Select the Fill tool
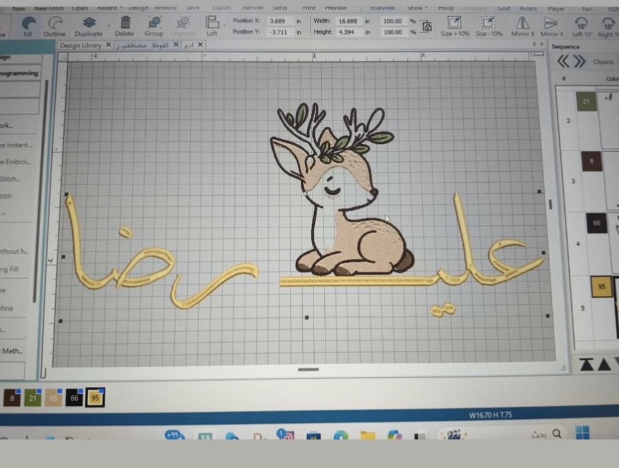Screen dimensions: 619x468 tap(28, 26)
